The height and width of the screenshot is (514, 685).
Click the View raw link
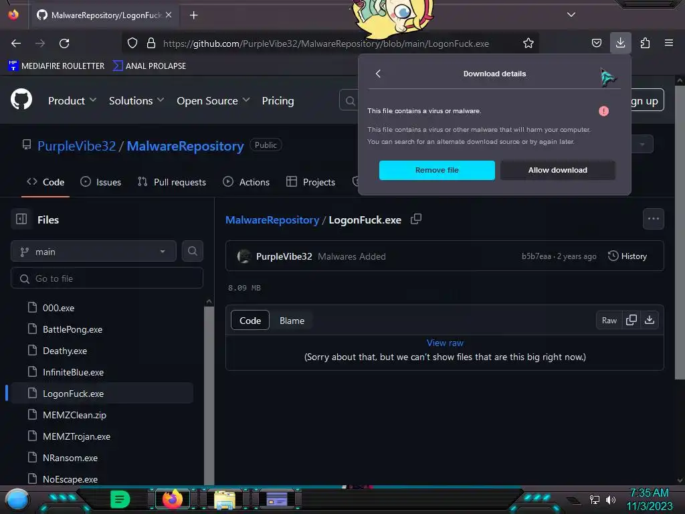[445, 343]
